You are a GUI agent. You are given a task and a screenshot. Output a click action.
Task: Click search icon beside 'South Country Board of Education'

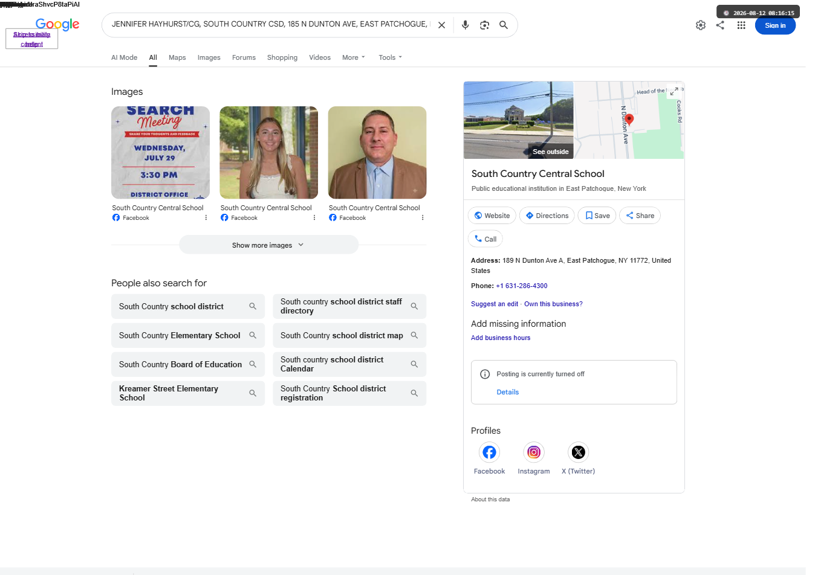(x=253, y=364)
